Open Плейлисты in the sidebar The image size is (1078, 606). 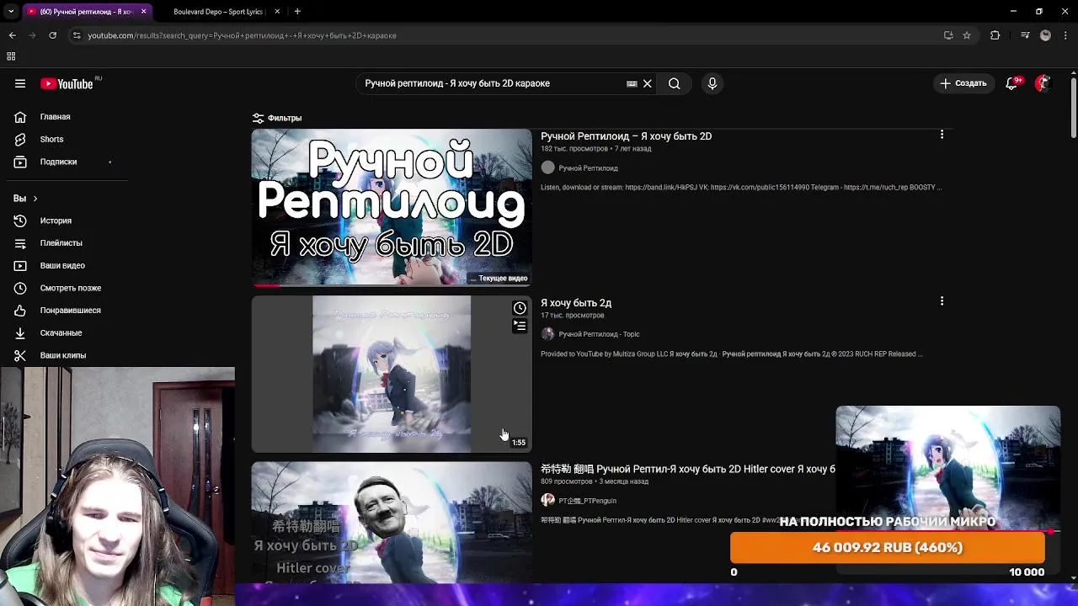[63, 243]
